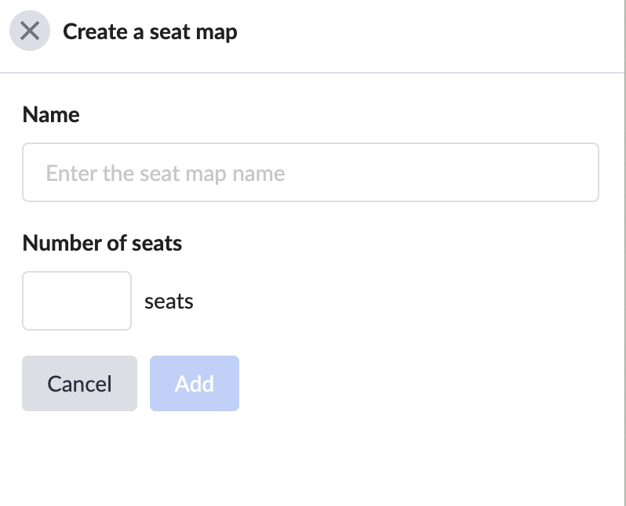Click the word 'Cancel' on its button
The image size is (626, 506).
pos(79,384)
